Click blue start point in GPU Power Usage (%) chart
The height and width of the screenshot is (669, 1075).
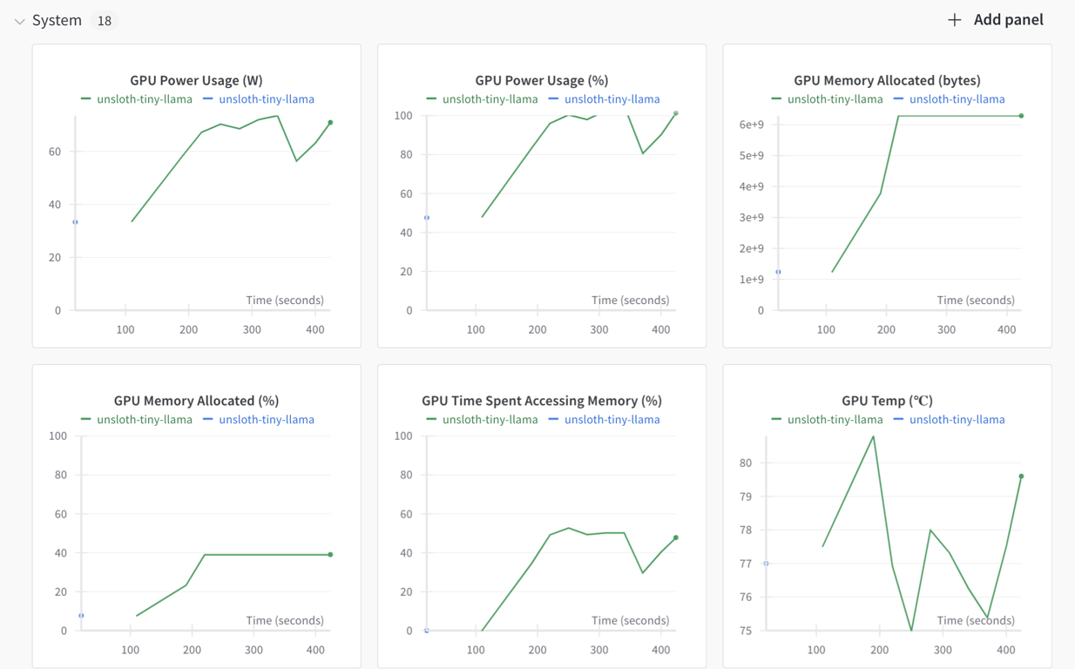(x=427, y=218)
